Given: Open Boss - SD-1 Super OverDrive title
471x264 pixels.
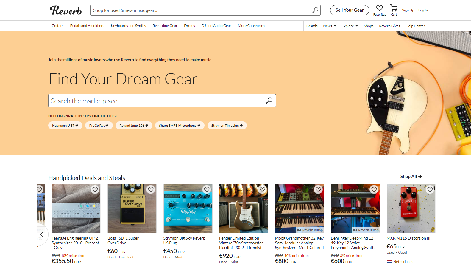Looking at the screenshot, I should pyautogui.click(x=123, y=240).
